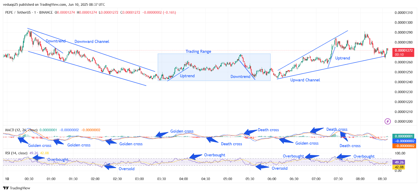Click the 100.00 label on RSI axis
The width and height of the screenshot is (420, 193).
pos(400,153)
